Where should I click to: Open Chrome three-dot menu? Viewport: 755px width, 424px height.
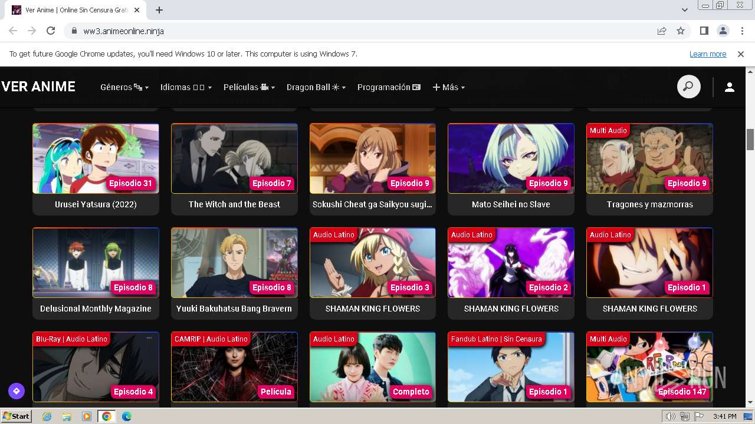pos(741,31)
